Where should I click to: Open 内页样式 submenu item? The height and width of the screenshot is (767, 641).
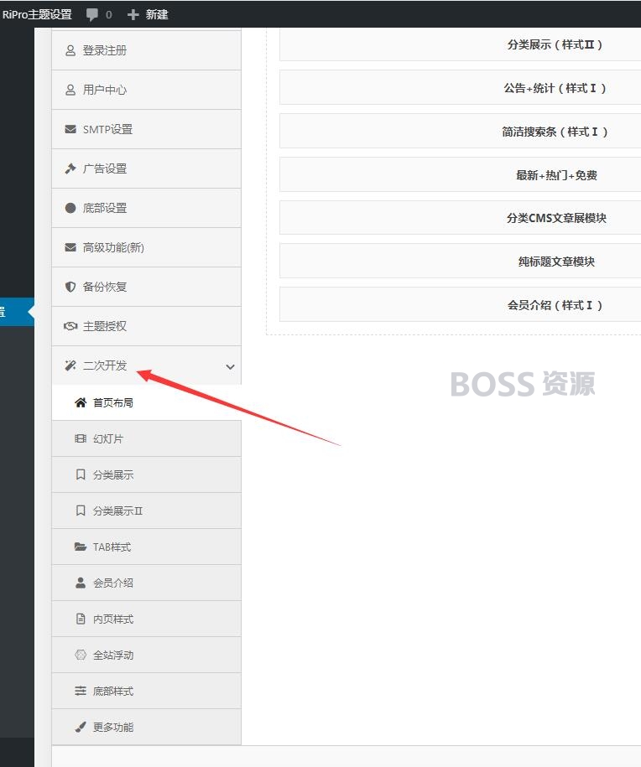click(x=147, y=619)
